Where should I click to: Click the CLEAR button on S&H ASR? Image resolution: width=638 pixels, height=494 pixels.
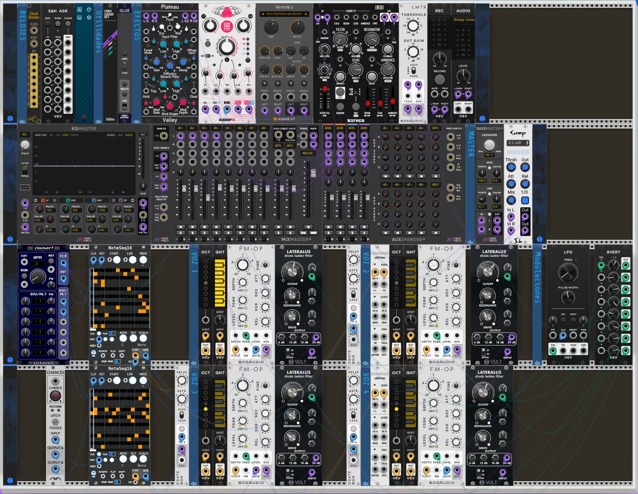68,24
